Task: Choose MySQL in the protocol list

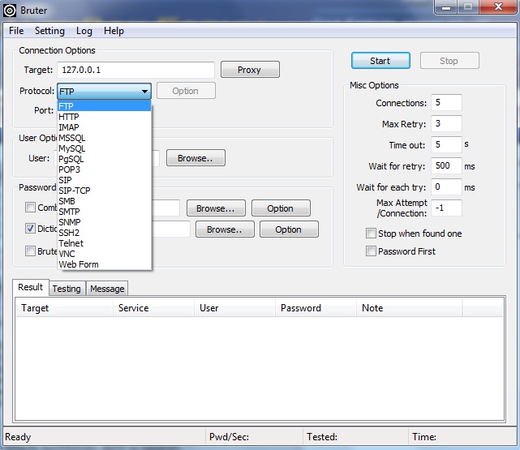Action: click(x=71, y=148)
